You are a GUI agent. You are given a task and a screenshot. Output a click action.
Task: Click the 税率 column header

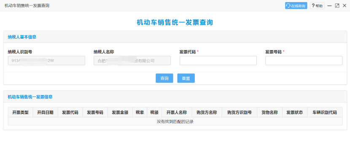click(140, 112)
